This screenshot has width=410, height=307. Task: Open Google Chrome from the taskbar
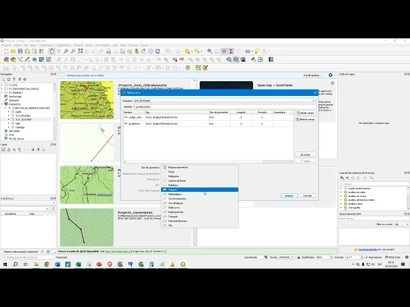tap(47, 264)
